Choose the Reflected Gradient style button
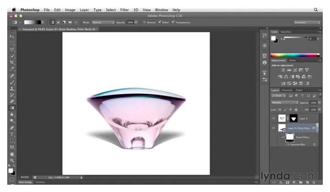The image size is (330, 192). [x=70, y=22]
